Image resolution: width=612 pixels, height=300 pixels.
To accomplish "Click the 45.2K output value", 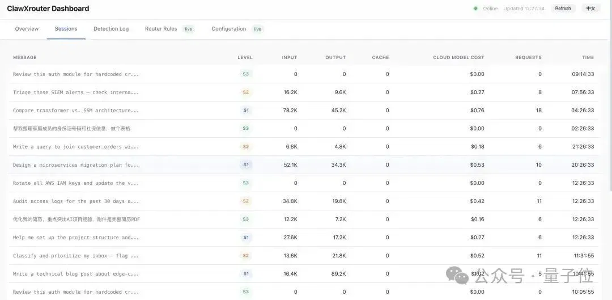I will tap(338, 111).
